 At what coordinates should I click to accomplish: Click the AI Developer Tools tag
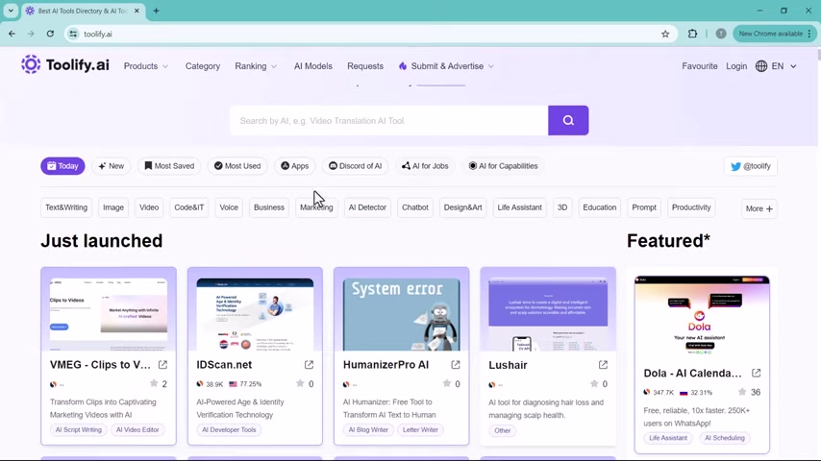point(229,429)
